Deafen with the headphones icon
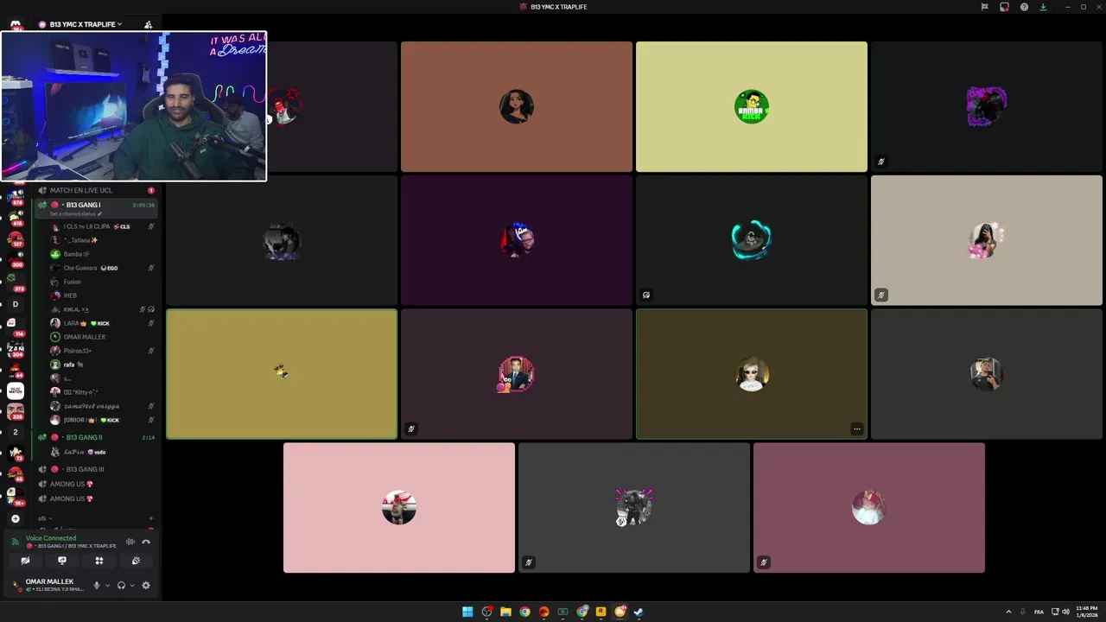Screen dimensions: 1106x622 (x=121, y=585)
